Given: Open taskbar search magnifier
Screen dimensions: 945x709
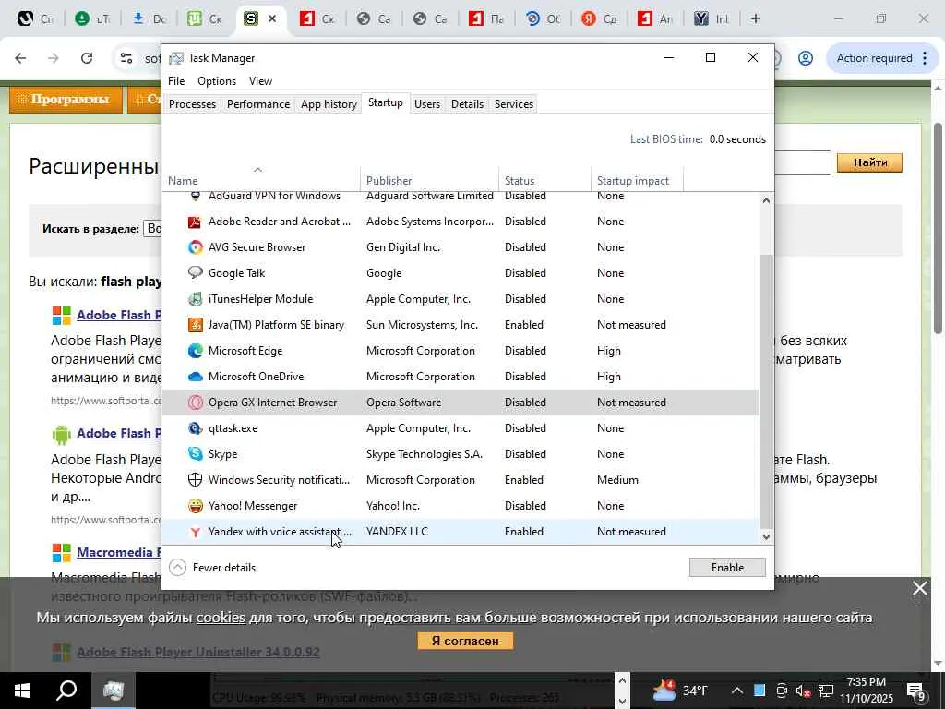Looking at the screenshot, I should [x=66, y=691].
